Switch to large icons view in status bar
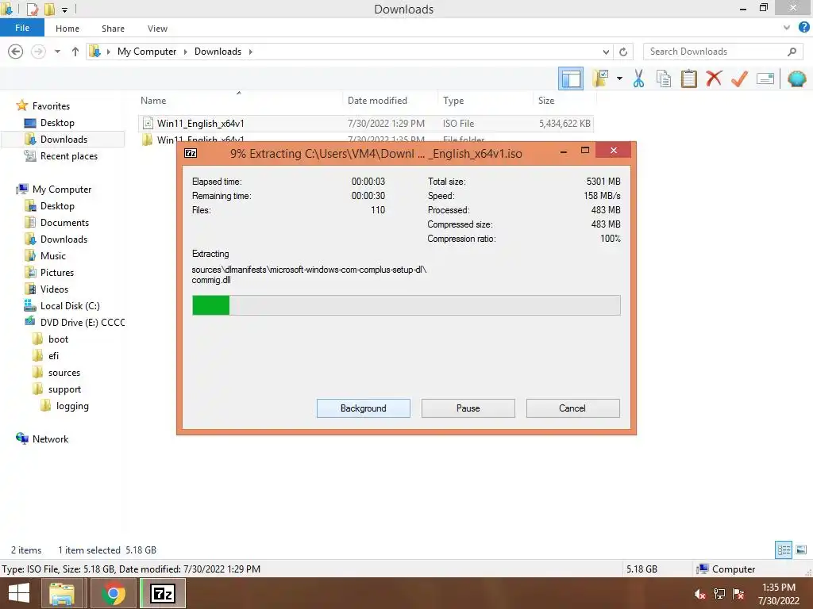Viewport: 813px width, 609px height. [x=801, y=550]
